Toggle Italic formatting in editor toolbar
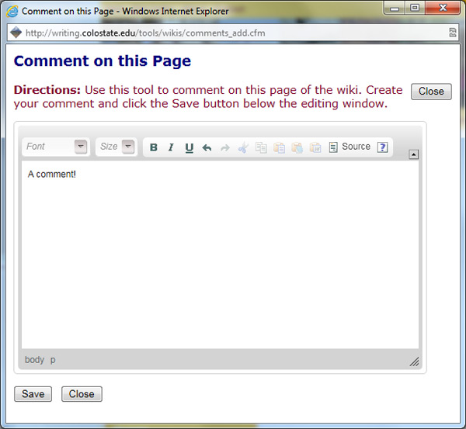The image size is (466, 429). [171, 147]
